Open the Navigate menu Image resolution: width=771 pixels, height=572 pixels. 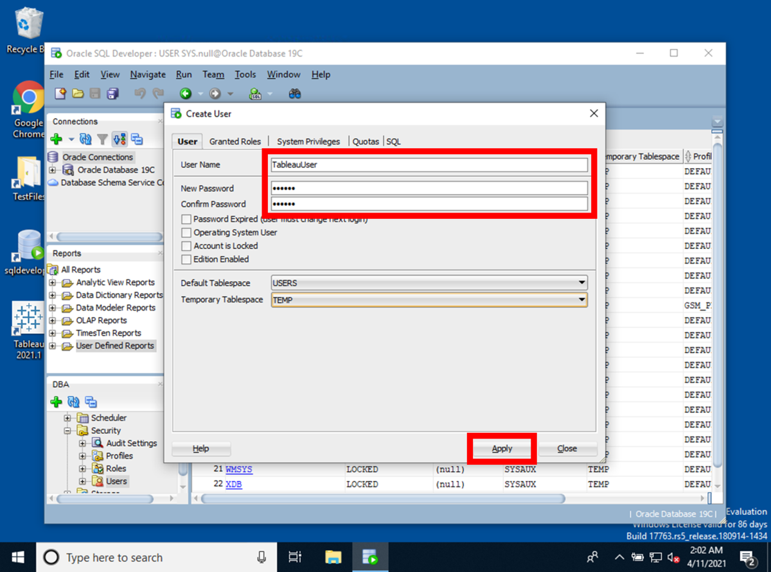point(148,74)
